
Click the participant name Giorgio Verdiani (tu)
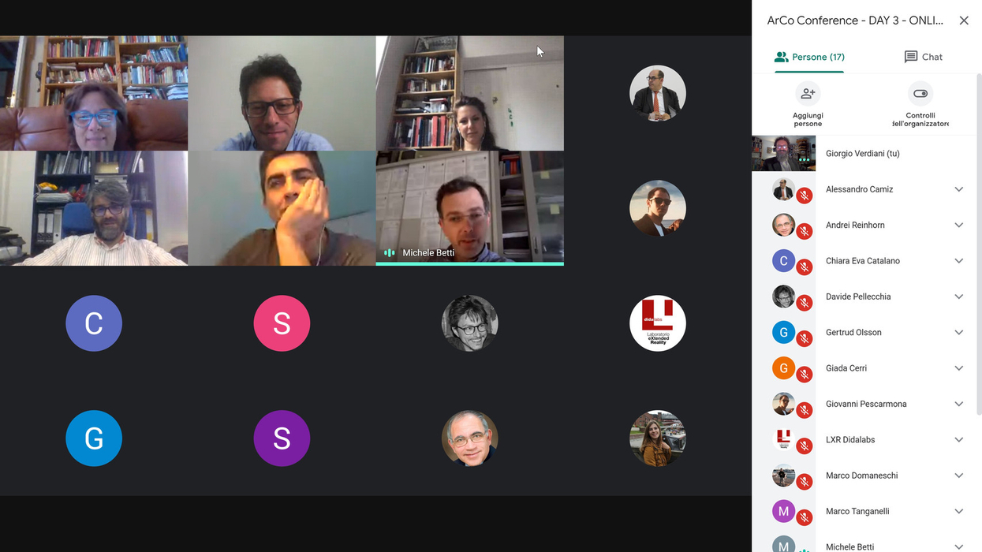click(862, 154)
